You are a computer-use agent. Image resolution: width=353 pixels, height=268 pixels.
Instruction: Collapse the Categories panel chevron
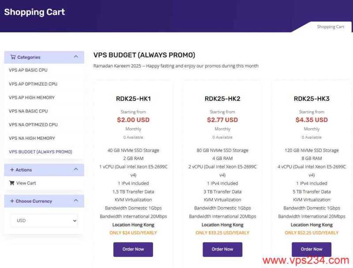(76, 57)
